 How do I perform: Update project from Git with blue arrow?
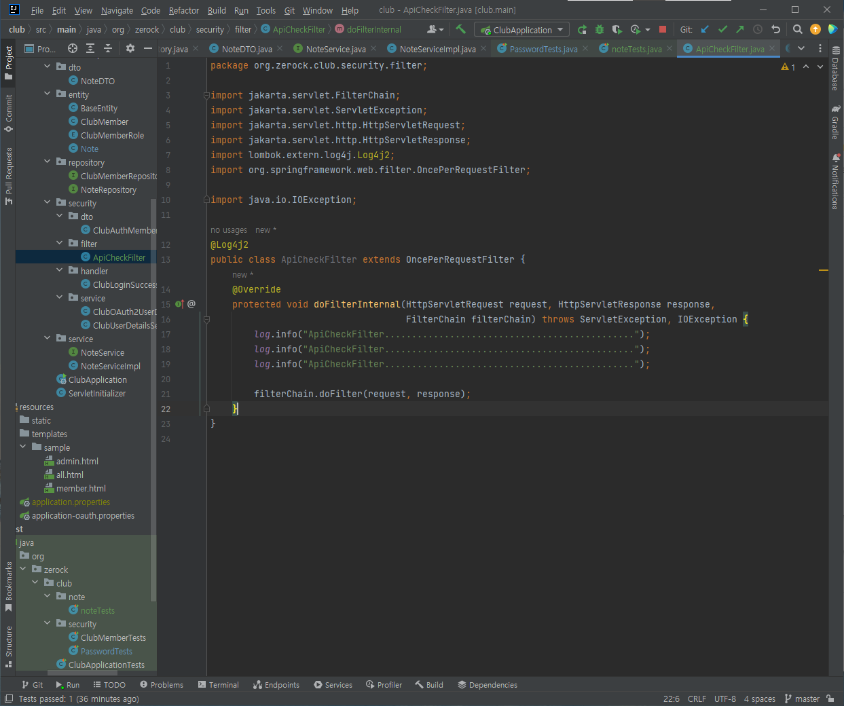[x=705, y=29]
